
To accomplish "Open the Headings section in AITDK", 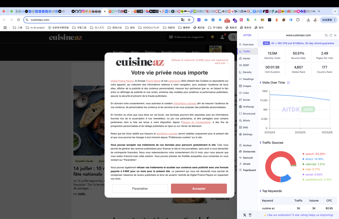I will [x=246, y=79].
